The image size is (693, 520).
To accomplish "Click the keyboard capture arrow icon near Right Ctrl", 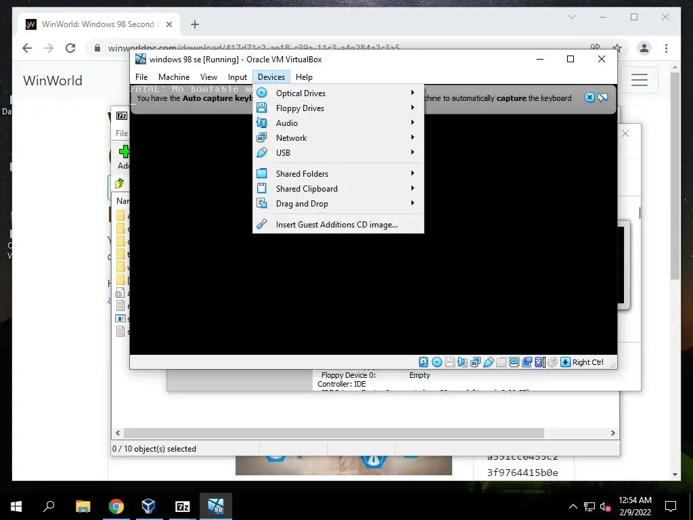I will (x=565, y=362).
